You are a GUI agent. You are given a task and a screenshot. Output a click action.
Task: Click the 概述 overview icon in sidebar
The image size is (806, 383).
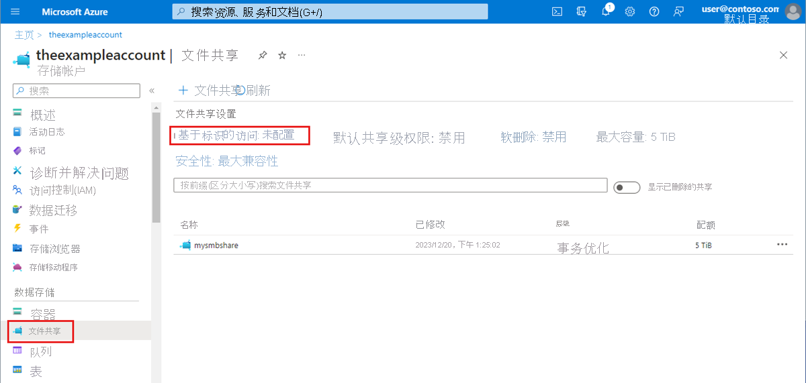point(17,114)
